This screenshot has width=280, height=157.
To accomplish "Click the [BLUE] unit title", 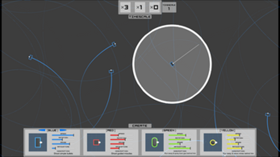I will (x=52, y=130).
